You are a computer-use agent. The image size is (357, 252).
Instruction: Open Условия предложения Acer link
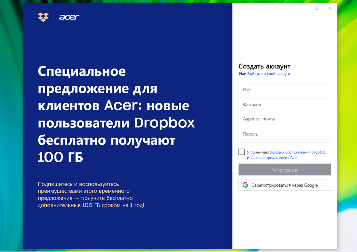click(x=274, y=158)
